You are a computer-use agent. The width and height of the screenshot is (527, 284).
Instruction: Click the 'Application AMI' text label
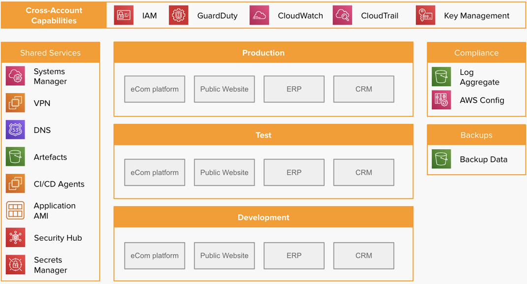pyautogui.click(x=55, y=211)
